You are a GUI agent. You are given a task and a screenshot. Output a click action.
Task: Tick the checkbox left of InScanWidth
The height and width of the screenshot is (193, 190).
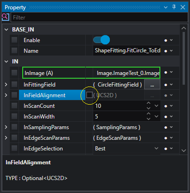pyautogui.click(x=14, y=116)
